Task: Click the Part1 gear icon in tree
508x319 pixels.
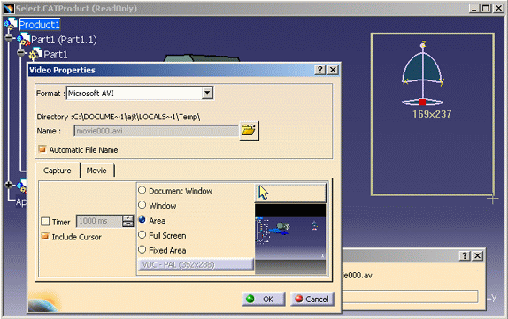Action: coord(35,54)
